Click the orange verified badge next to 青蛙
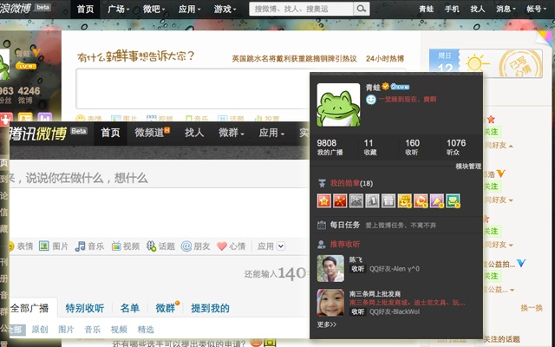The width and height of the screenshot is (555, 347). tap(385, 86)
